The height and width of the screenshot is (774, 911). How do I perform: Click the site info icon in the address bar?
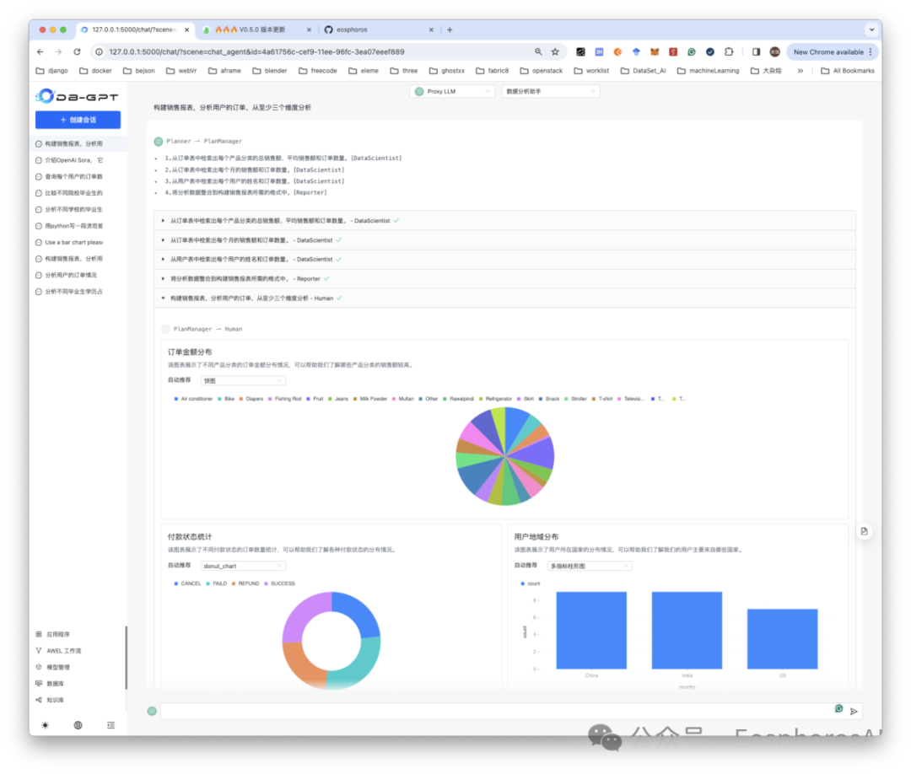click(100, 51)
